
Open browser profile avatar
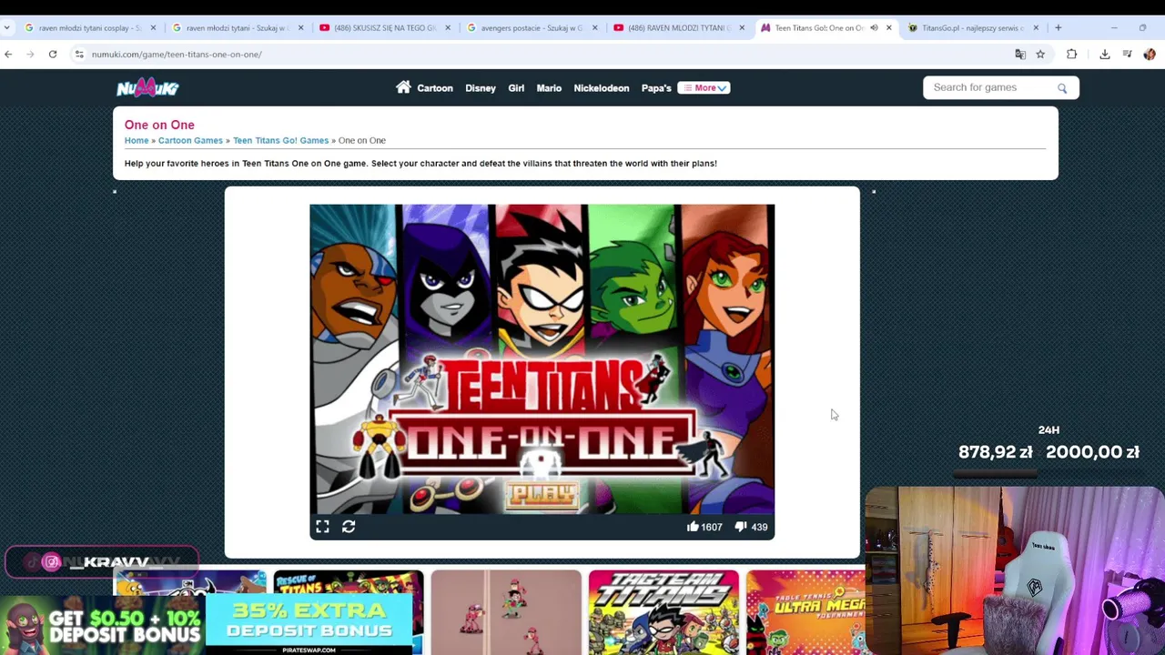1150,55
